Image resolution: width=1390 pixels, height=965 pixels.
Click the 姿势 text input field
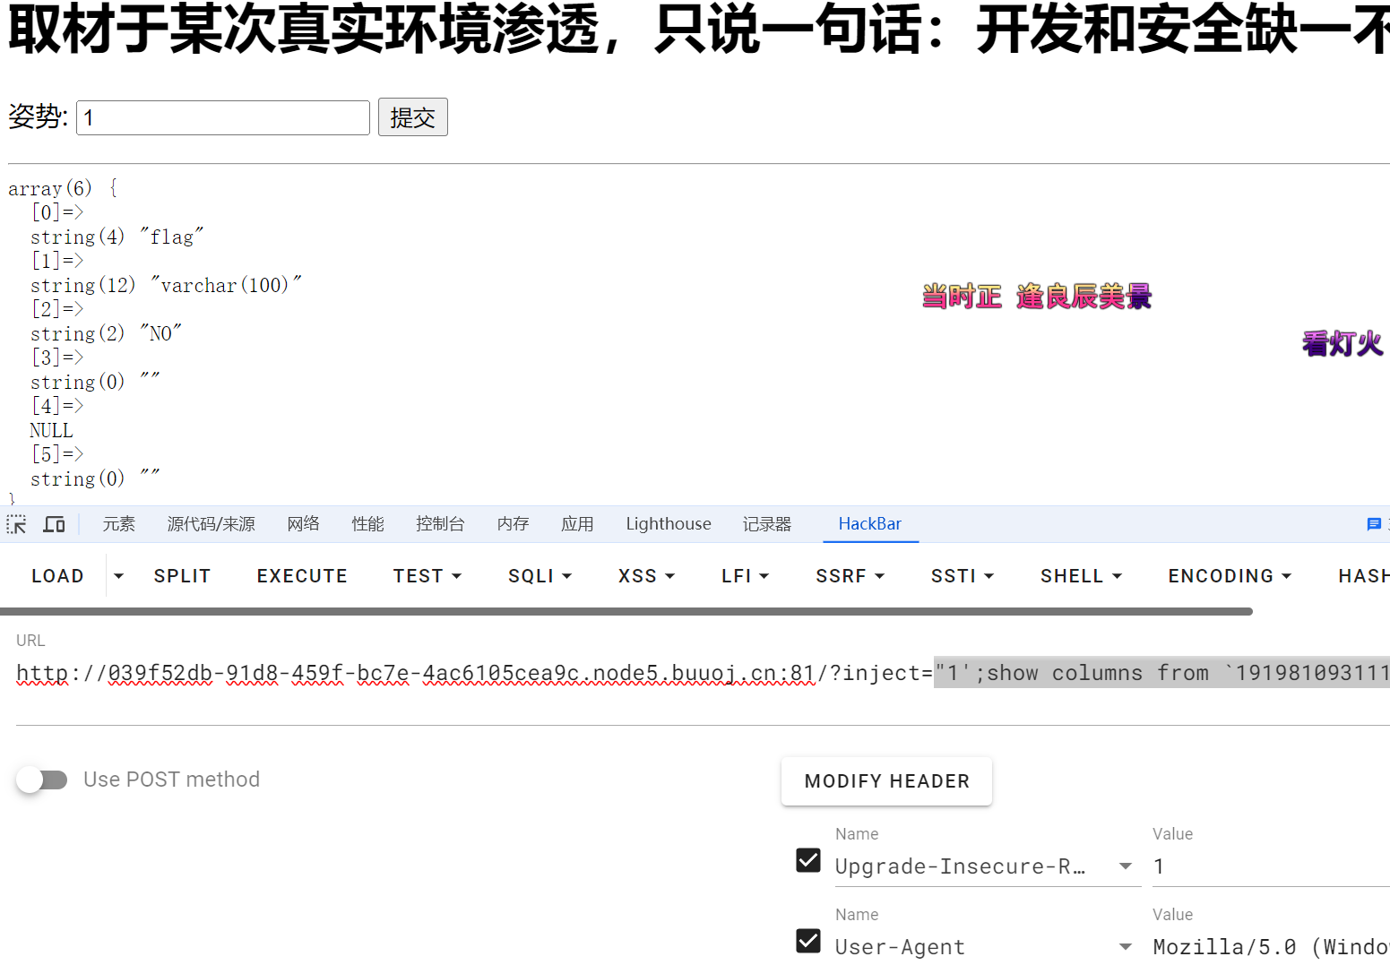223,117
